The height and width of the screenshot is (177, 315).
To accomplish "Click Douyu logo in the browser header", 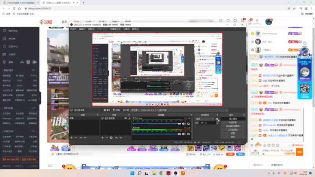I will tap(46, 22).
